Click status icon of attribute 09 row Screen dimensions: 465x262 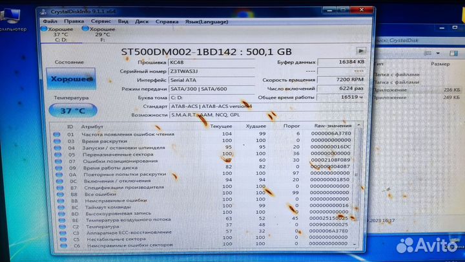coord(59,168)
